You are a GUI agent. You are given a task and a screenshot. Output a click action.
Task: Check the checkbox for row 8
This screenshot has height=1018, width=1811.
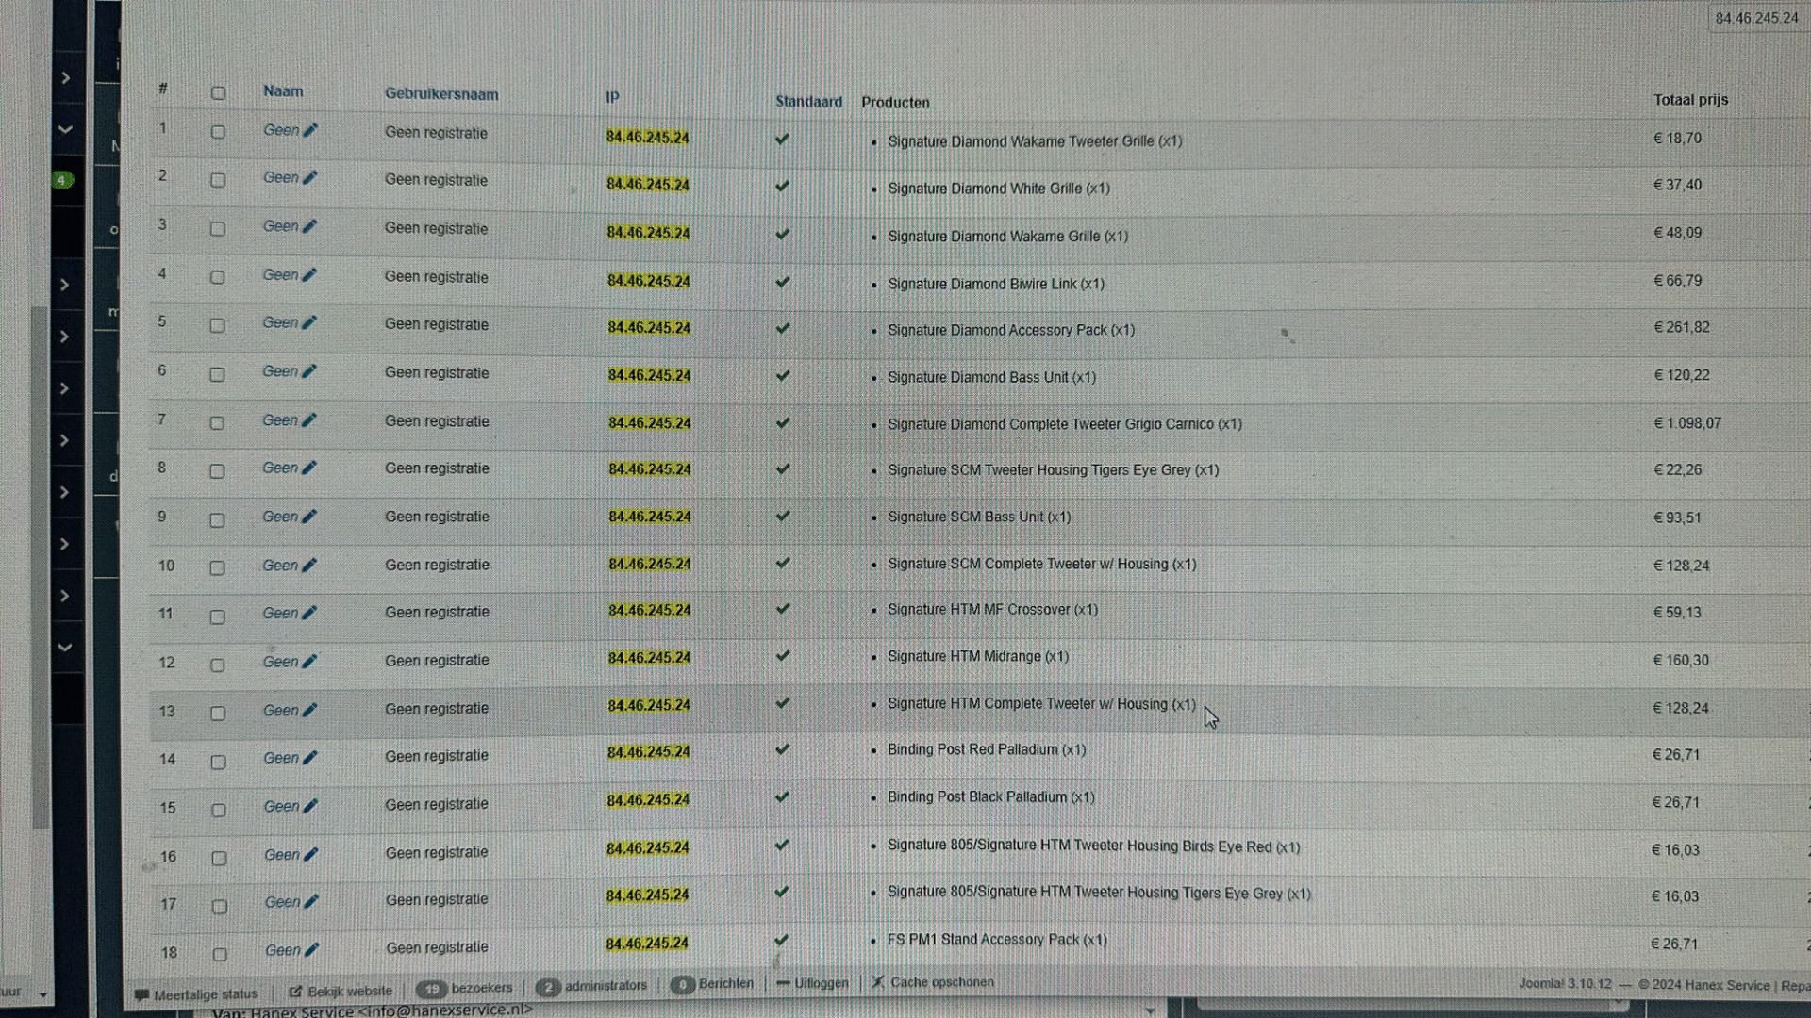pyautogui.click(x=217, y=471)
